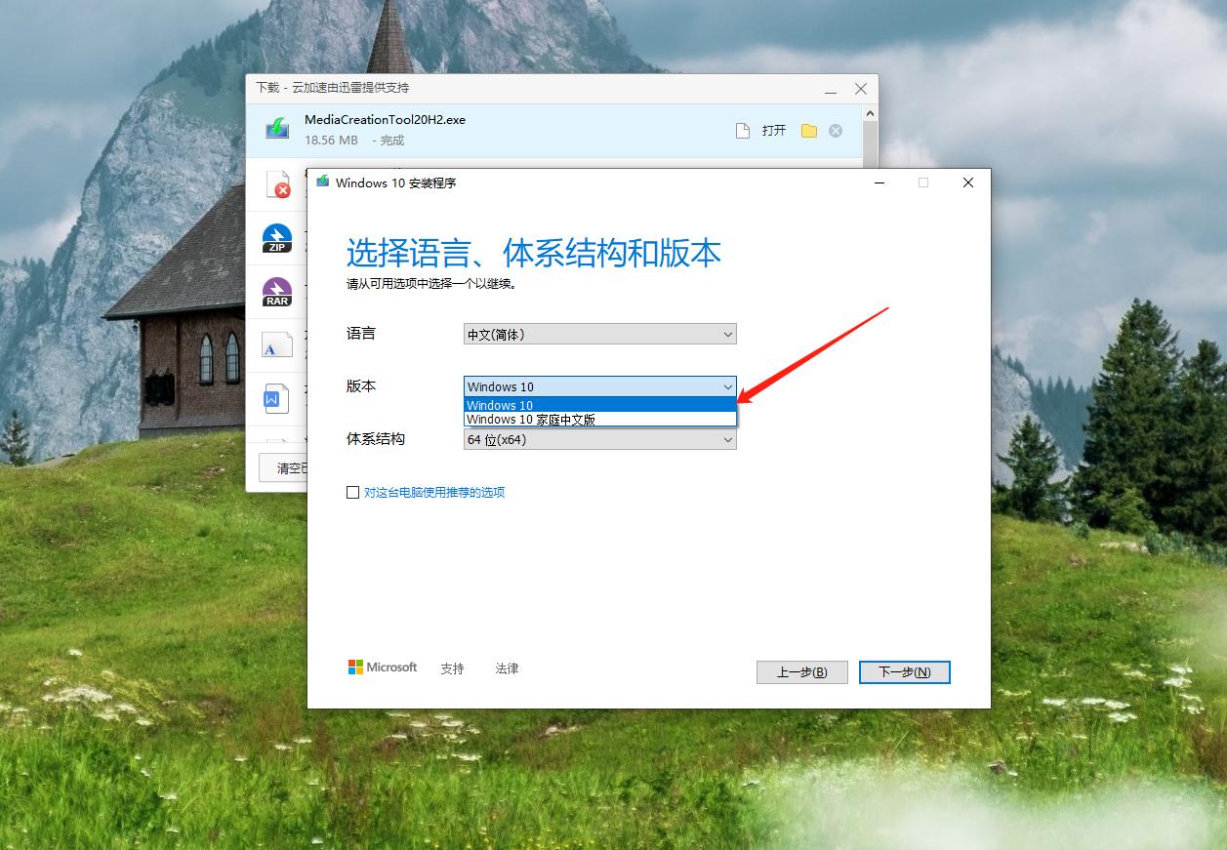Open the containing folder for MediaCreationTool20H2.exe
The image size is (1227, 850).
coord(808,131)
